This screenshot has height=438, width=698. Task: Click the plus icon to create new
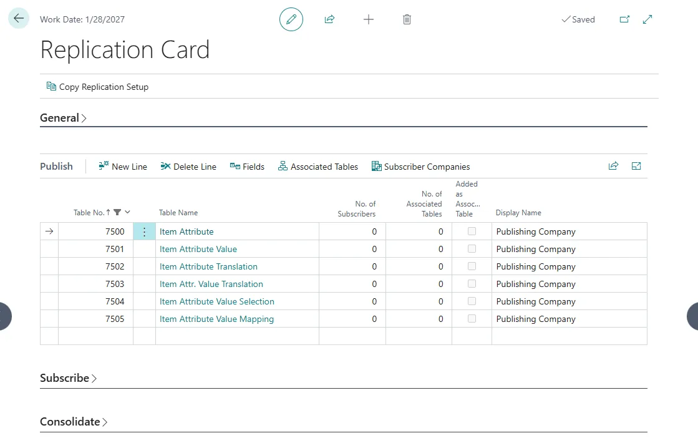point(369,19)
